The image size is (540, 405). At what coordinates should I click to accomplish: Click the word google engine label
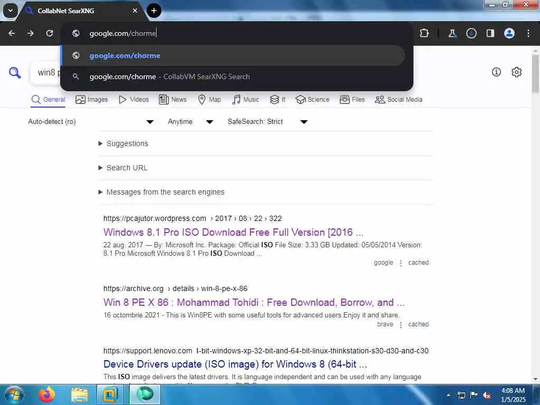[383, 263]
